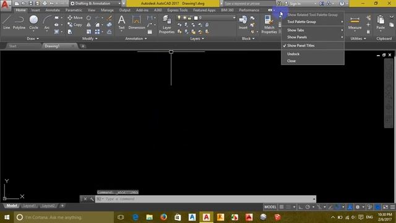The width and height of the screenshot is (396, 223).
Task: Click the Insert block tool
Action: coord(243,22)
